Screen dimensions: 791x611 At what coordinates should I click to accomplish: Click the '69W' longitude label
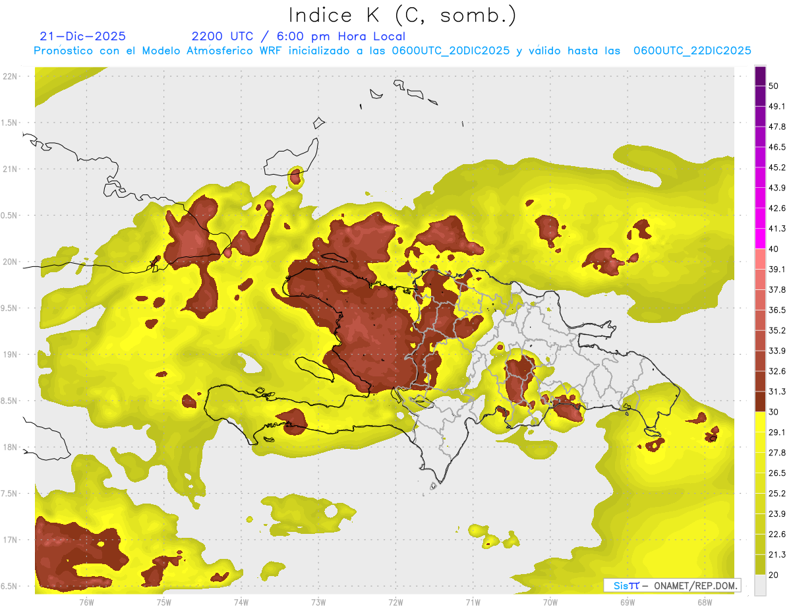pos(628,602)
